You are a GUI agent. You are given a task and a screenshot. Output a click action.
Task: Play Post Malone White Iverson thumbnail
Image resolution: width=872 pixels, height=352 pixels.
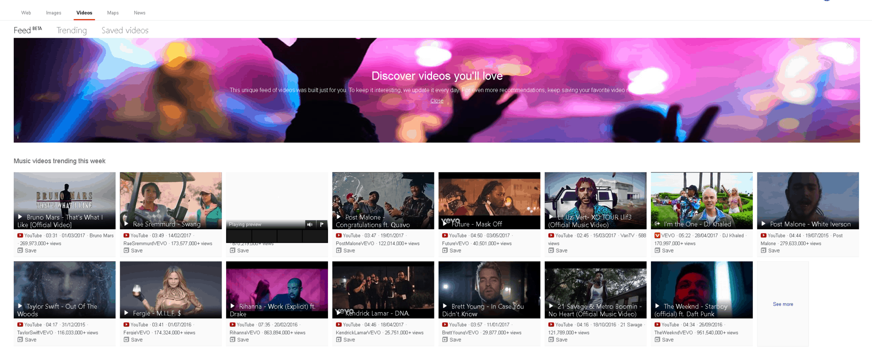point(808,201)
